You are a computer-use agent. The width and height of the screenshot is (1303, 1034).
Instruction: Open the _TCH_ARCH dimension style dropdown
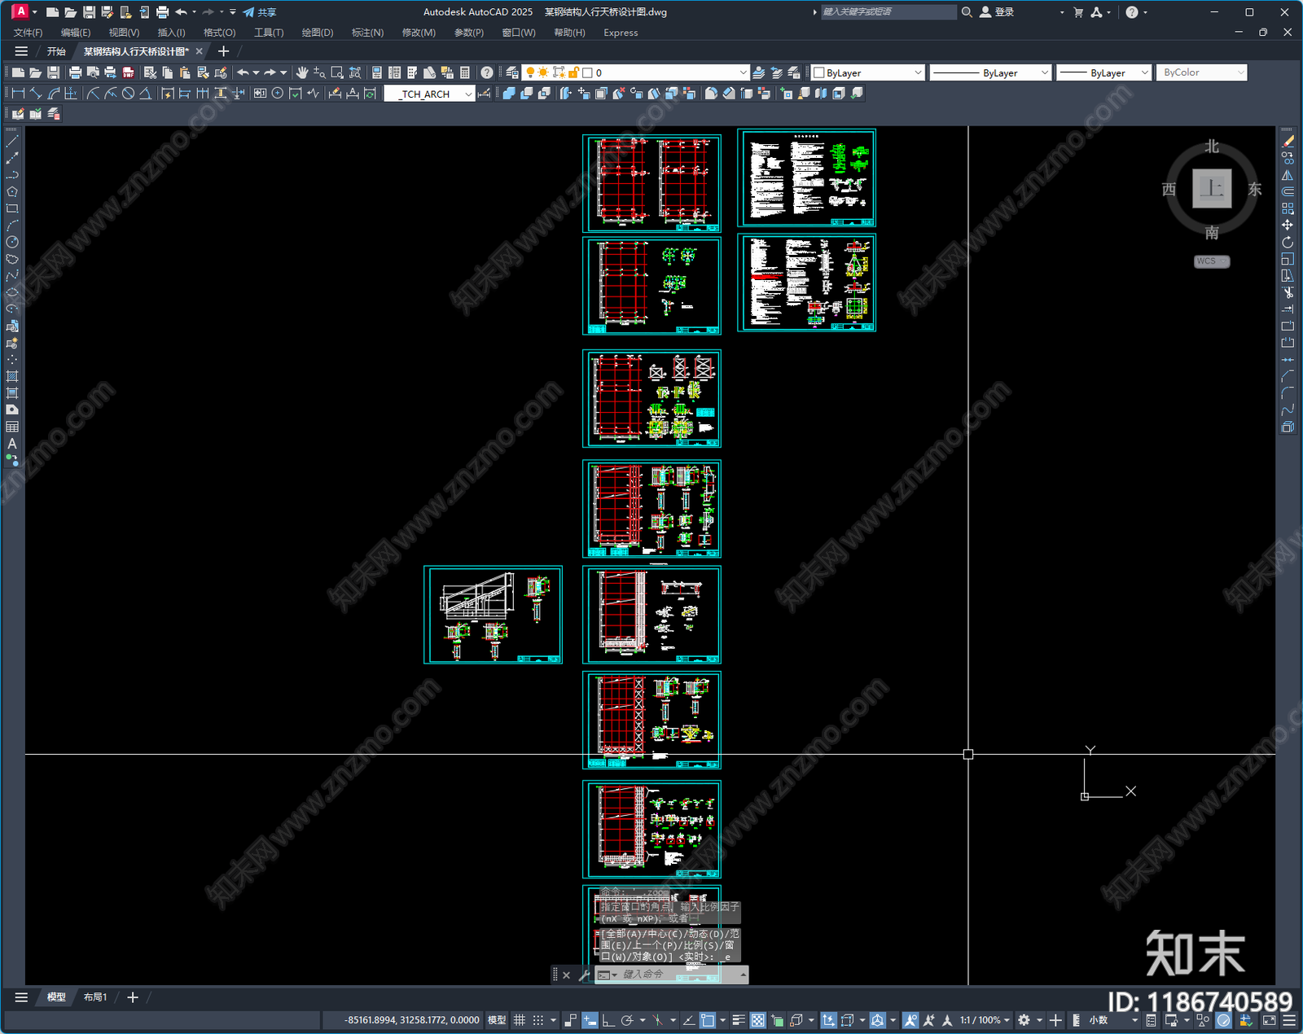pos(429,94)
